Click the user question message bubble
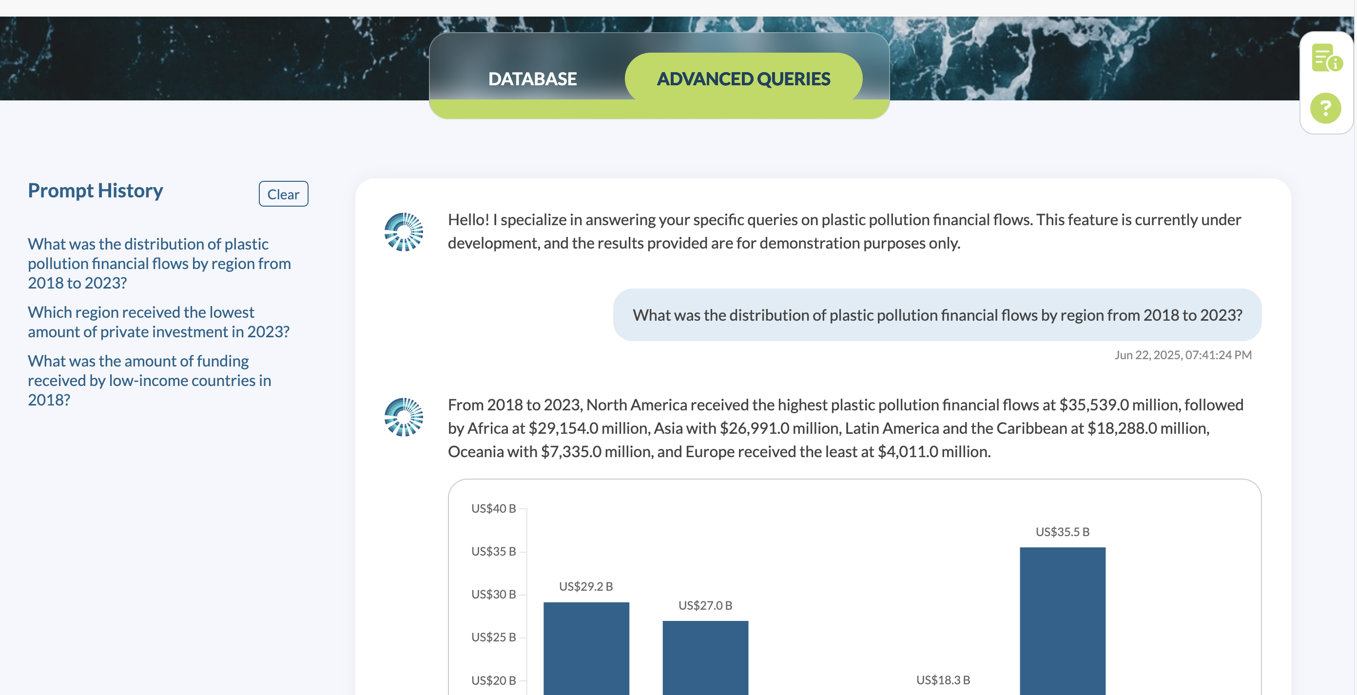1357x695 pixels. pyautogui.click(x=937, y=315)
